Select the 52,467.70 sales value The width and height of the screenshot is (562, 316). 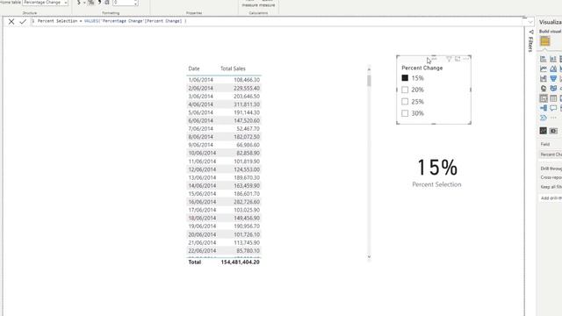coord(248,129)
